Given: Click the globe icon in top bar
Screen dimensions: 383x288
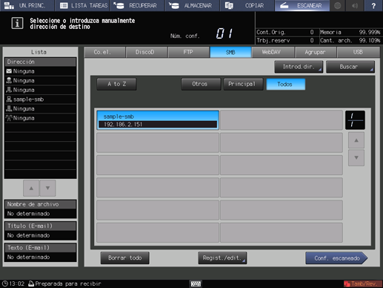Looking at the screenshot, I should click(338, 5).
